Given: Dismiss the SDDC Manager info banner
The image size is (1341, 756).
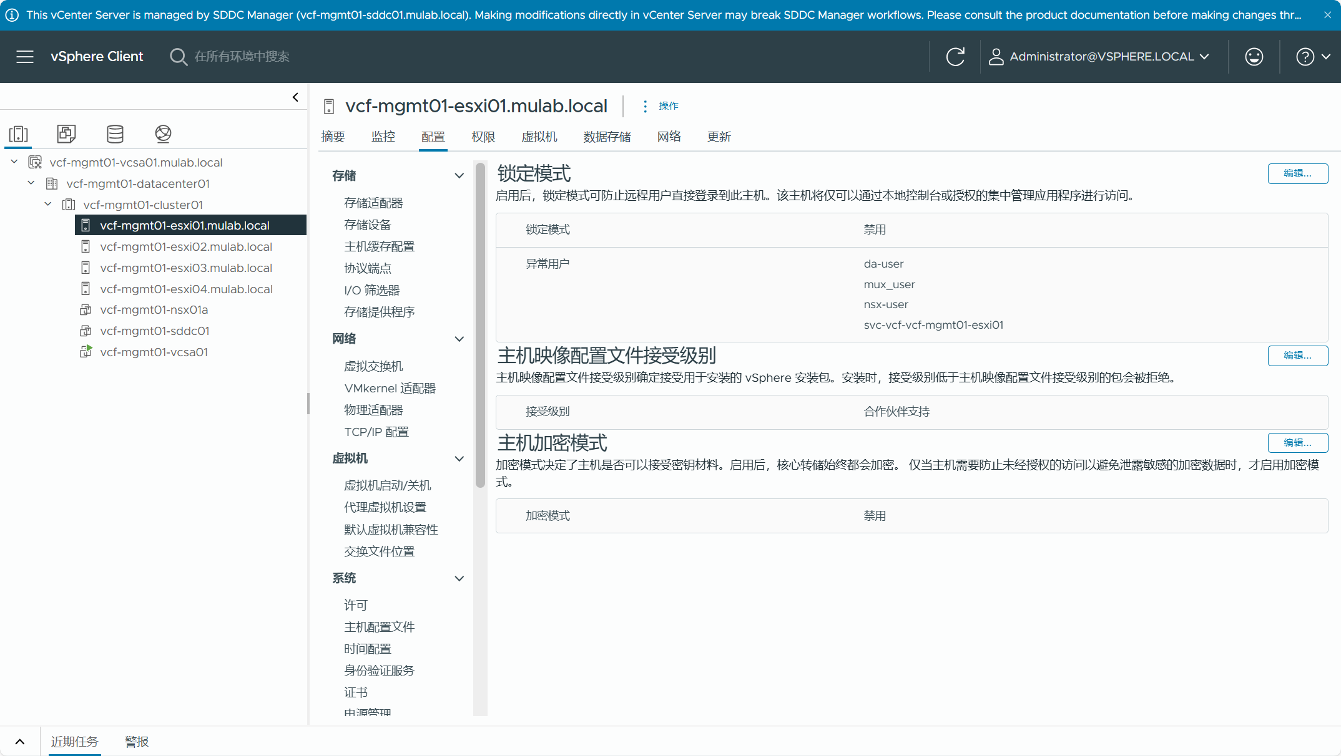Looking at the screenshot, I should pos(1327,15).
